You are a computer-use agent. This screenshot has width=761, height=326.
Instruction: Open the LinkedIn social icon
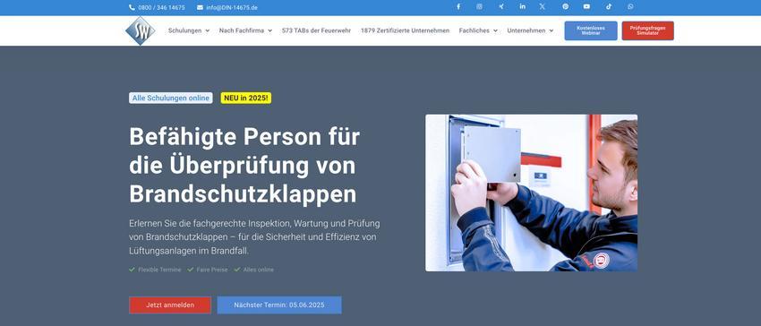pos(522,7)
